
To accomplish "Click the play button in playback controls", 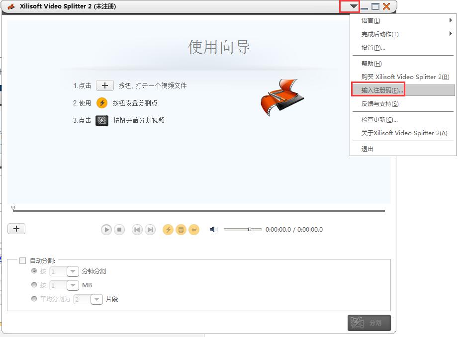I will pos(106,230).
